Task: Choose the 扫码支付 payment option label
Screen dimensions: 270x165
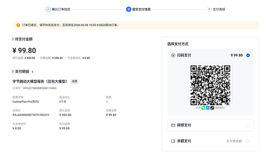Action: point(184,55)
